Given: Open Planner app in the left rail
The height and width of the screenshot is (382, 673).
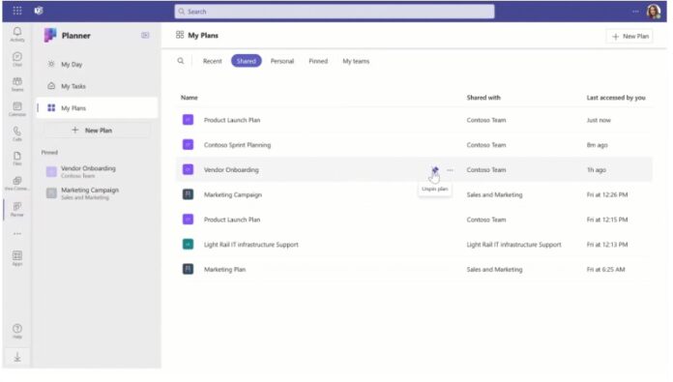Looking at the screenshot, I should (x=17, y=209).
